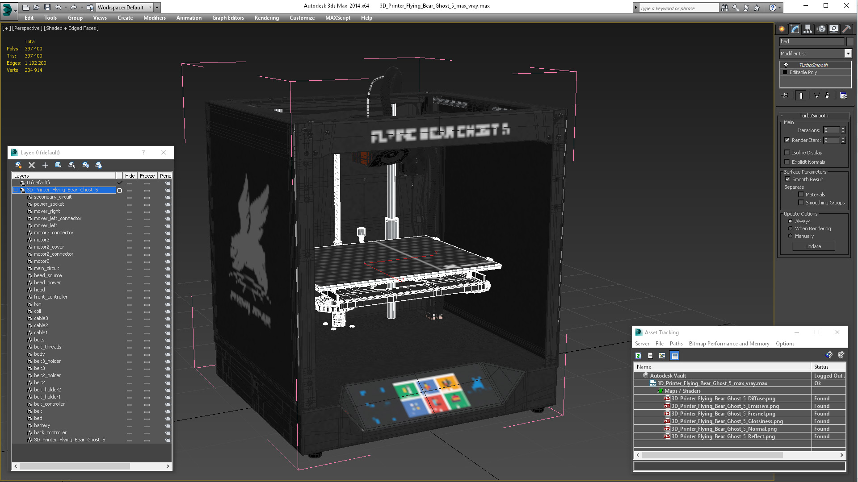Open Help icon dropdown arrow
Viewport: 858px width, 482px height.
tap(779, 8)
